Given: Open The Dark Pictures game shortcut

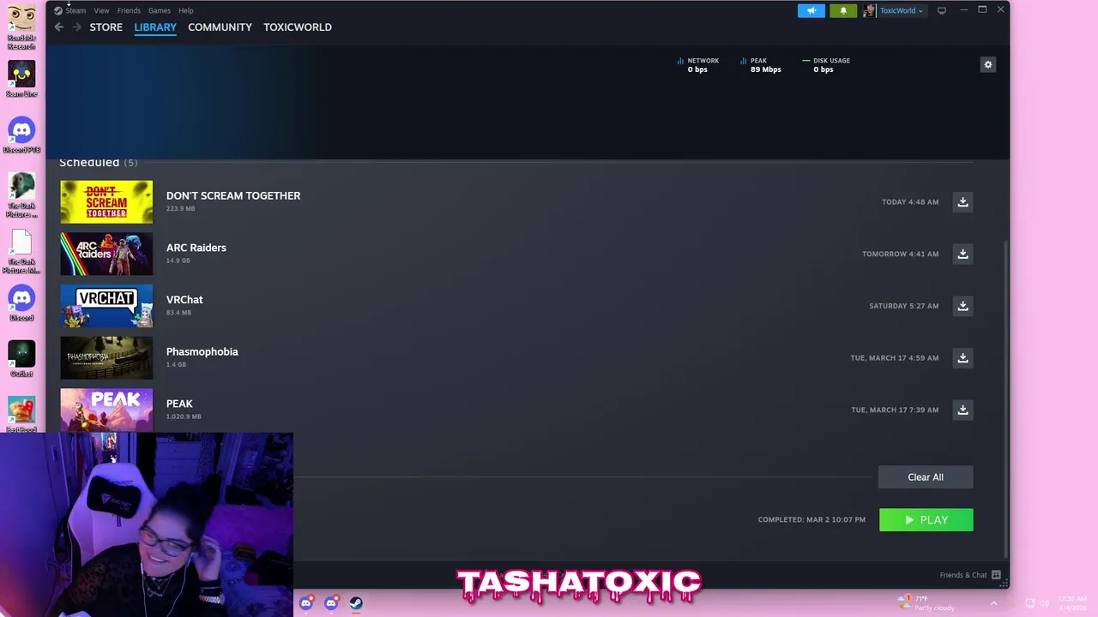Looking at the screenshot, I should tap(21, 195).
